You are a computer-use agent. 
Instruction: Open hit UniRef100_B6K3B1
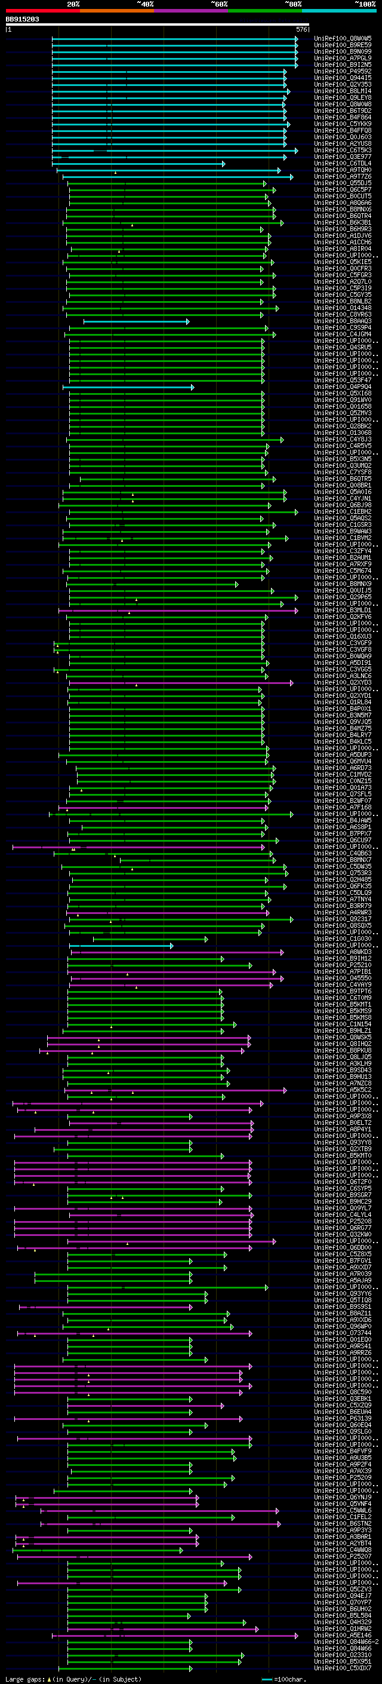click(x=343, y=223)
